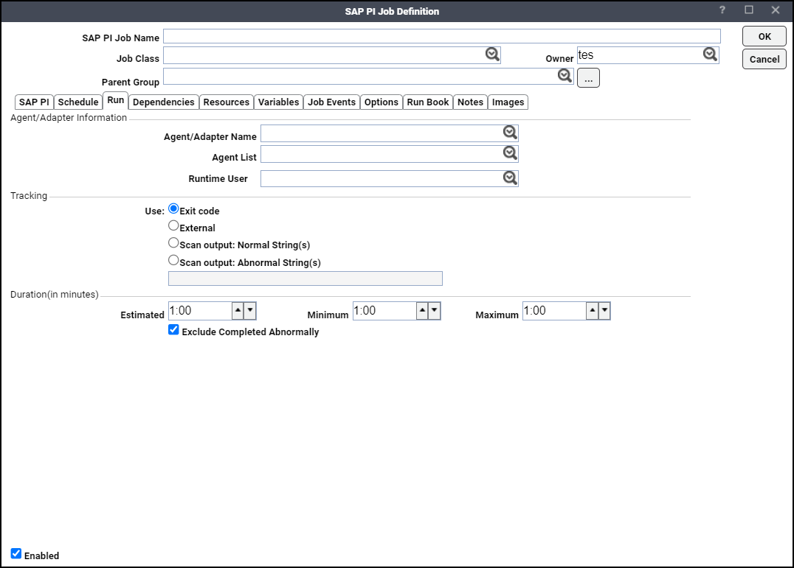This screenshot has height=568, width=794.
Task: Increase the Minimum duration value
Action: (422, 311)
